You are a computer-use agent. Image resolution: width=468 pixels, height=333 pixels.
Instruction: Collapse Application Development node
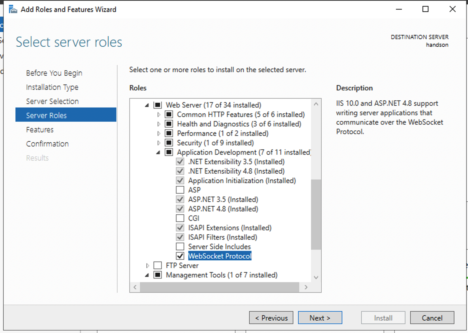pos(158,152)
